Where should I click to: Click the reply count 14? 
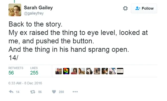(18, 92)
